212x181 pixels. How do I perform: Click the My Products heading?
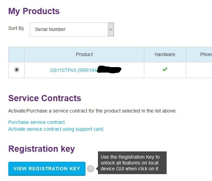click(34, 11)
